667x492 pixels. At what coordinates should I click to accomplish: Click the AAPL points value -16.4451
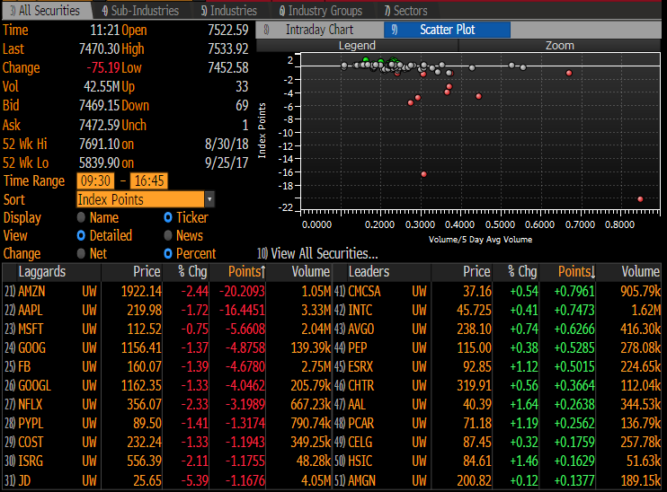click(x=242, y=310)
